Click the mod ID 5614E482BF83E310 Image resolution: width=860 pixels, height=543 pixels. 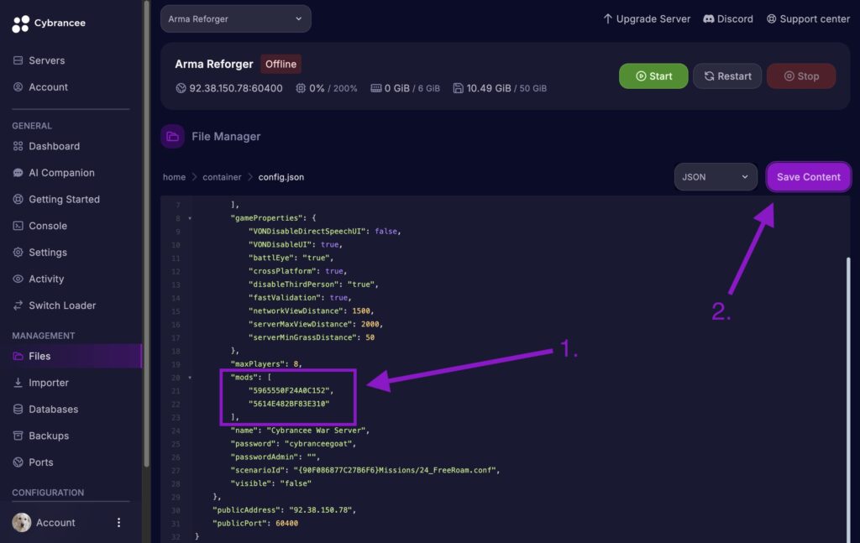(289, 404)
